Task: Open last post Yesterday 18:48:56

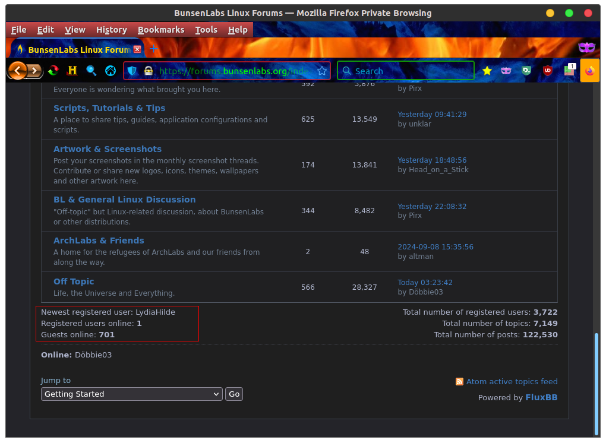Action: point(432,160)
